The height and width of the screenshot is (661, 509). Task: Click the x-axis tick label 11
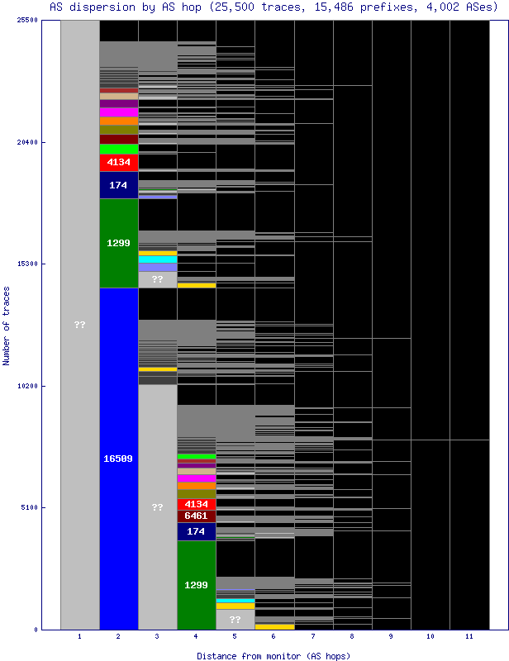[469, 637]
